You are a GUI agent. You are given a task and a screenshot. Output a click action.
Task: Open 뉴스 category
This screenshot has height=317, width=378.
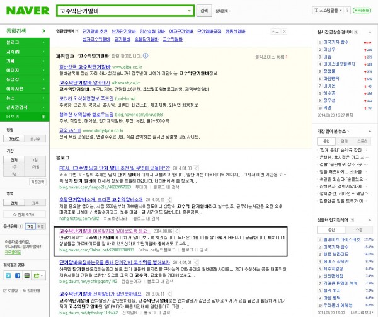pyautogui.click(x=25, y=98)
